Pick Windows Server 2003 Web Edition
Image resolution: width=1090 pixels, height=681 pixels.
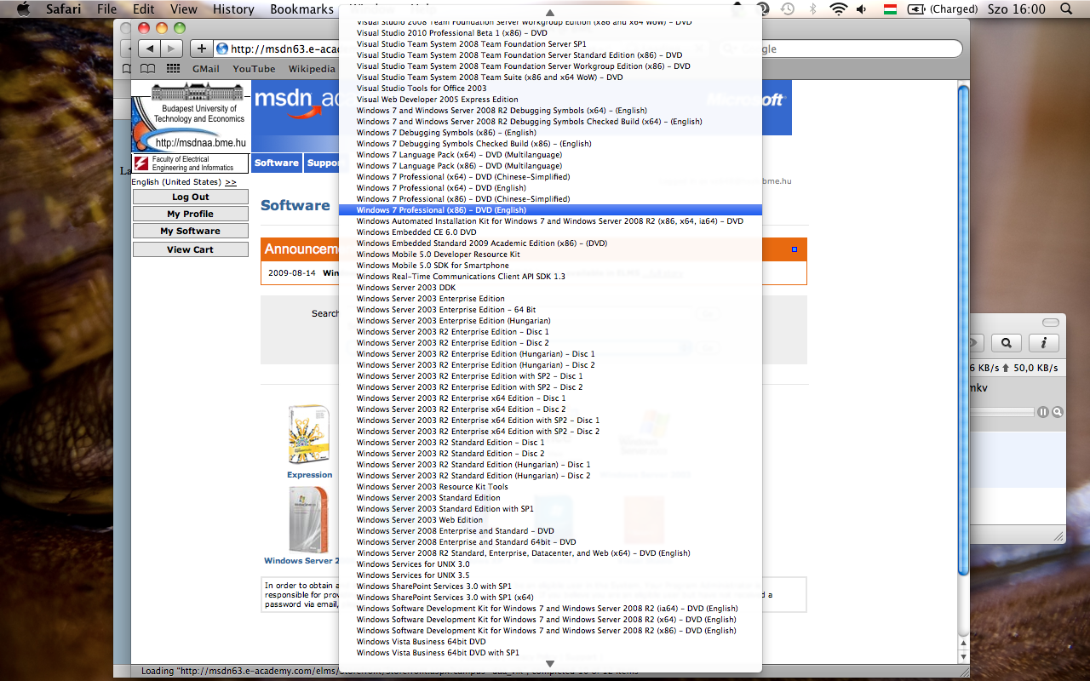(550, 520)
